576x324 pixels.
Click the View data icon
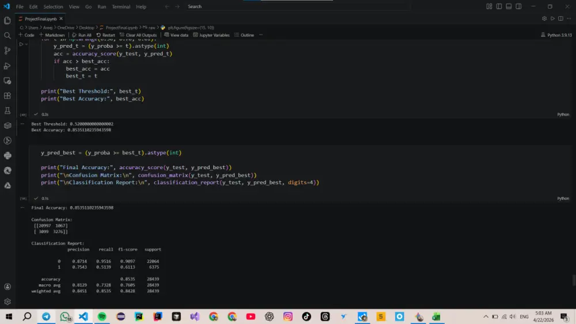click(166, 35)
